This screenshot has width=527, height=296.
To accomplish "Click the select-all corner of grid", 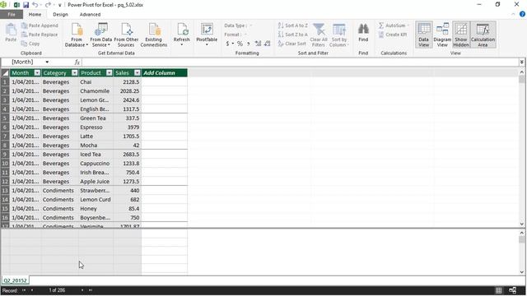I will (x=5, y=73).
